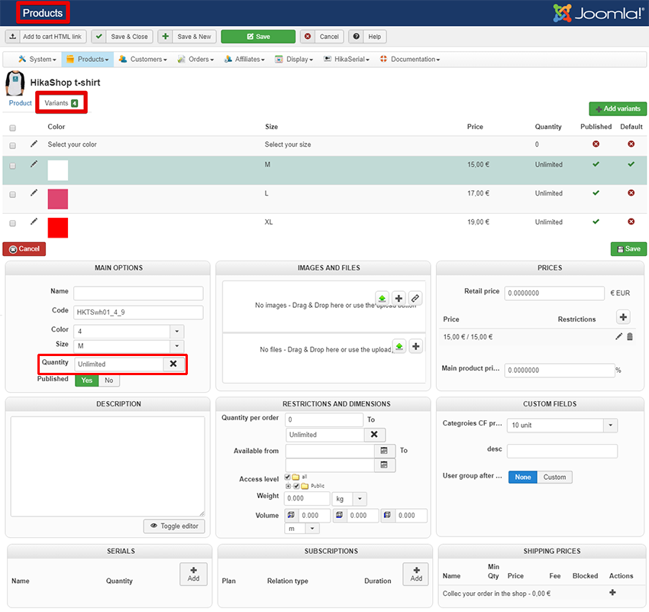Click the red Cancel button below variants
Image resolution: width=649 pixels, height=612 pixels.
pos(24,249)
